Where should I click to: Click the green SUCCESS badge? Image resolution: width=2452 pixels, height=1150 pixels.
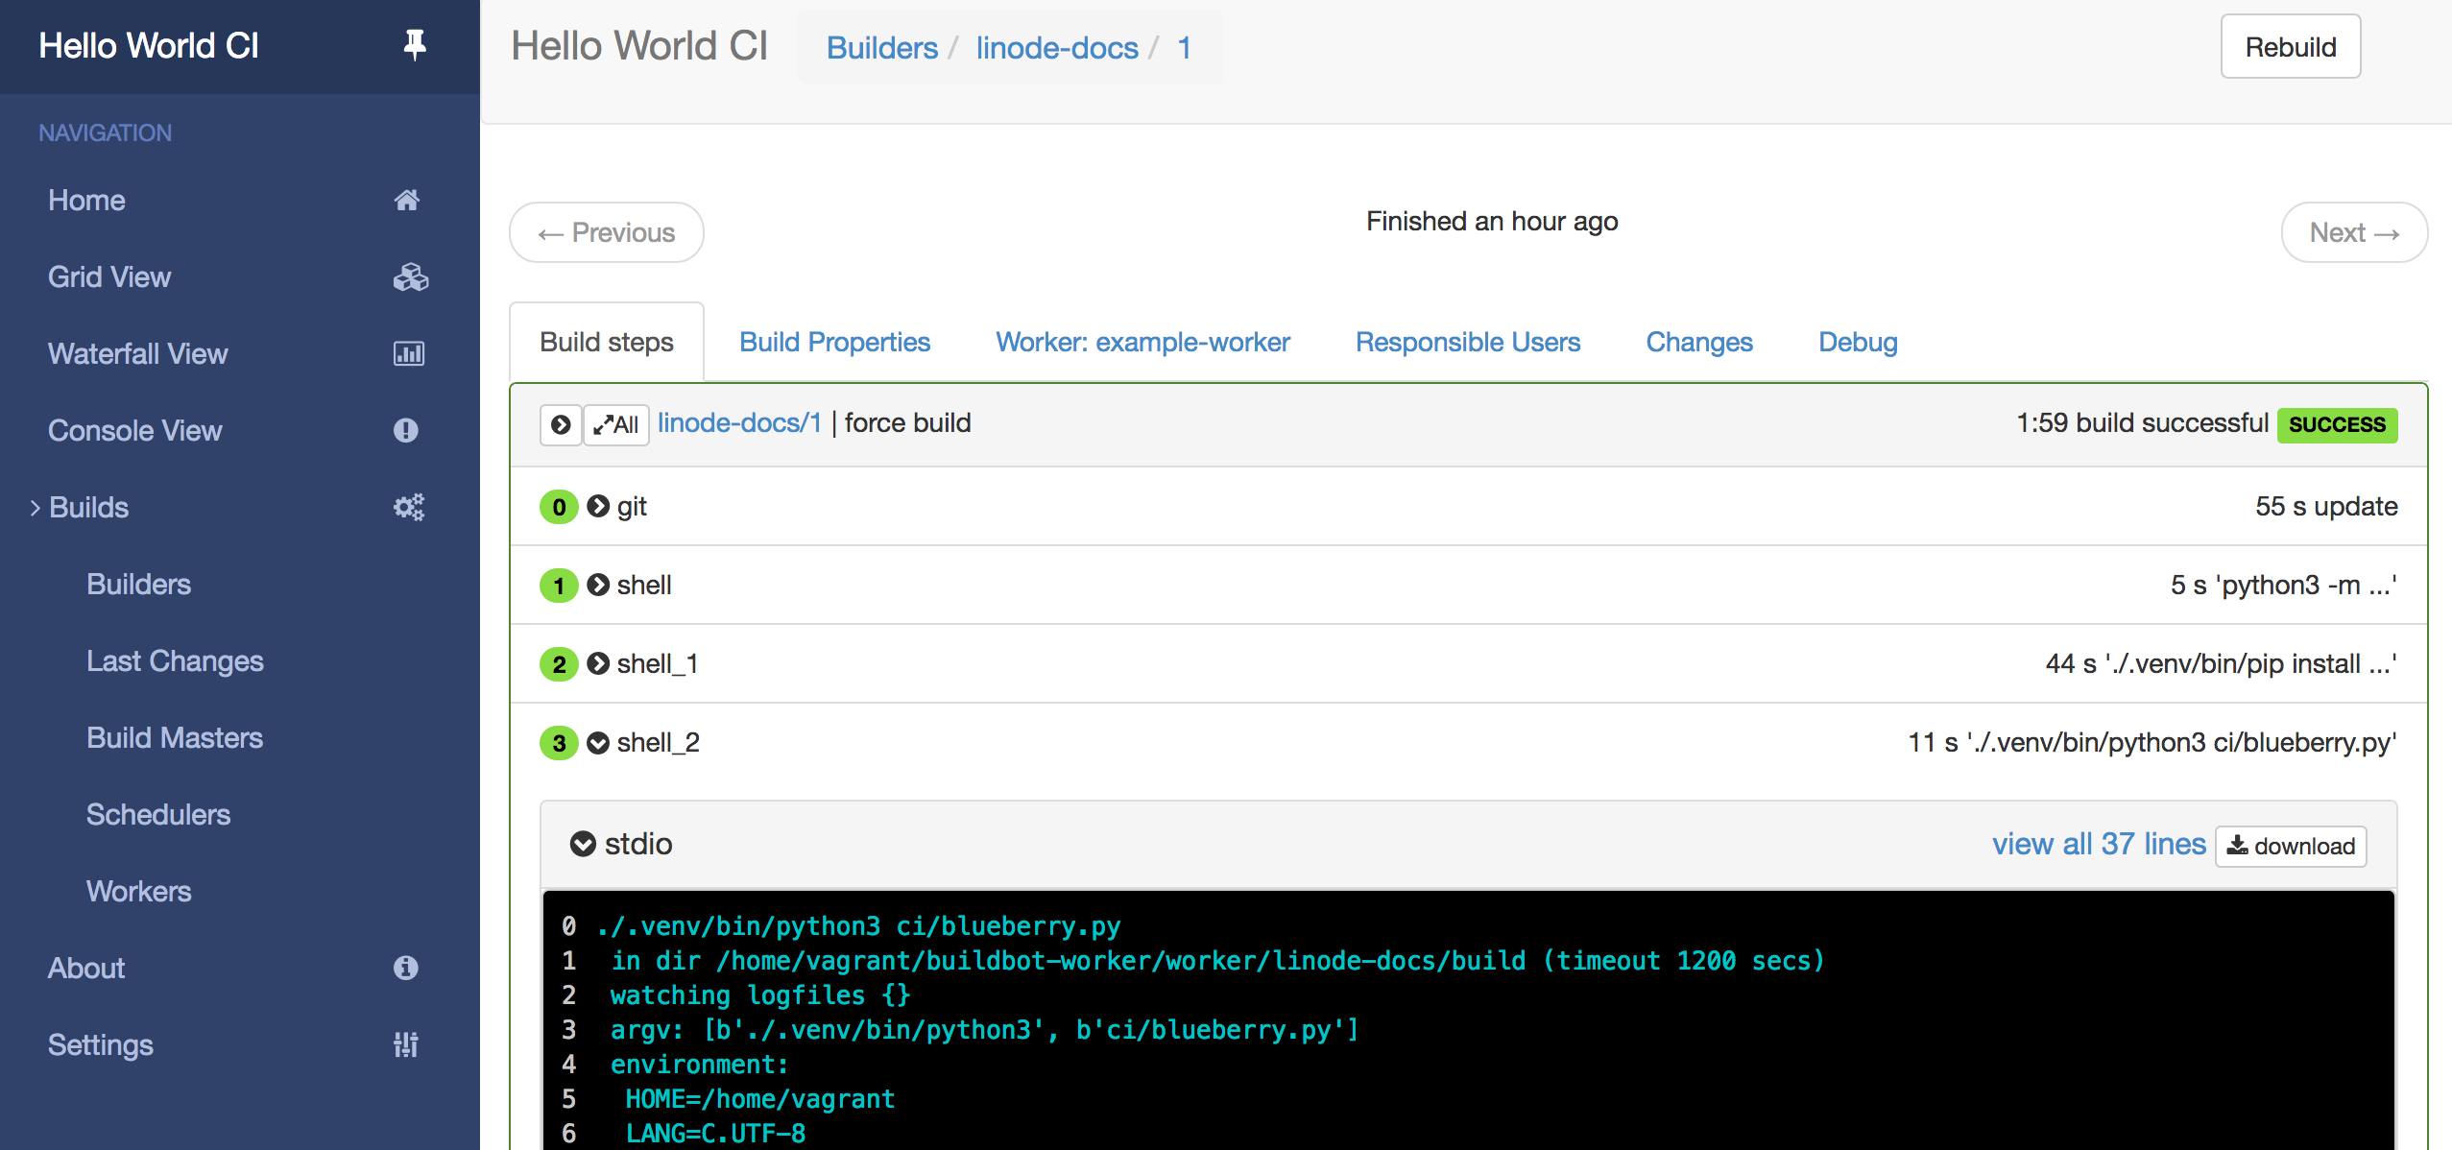[2337, 423]
